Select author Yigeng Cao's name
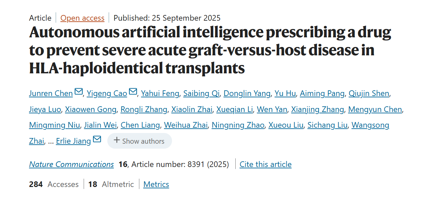 tap(107, 94)
